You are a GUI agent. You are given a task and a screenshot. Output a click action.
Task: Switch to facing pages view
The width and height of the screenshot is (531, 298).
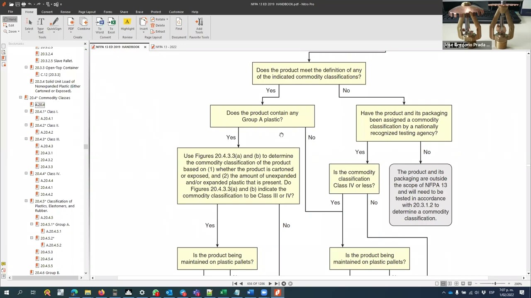[x=450, y=284]
